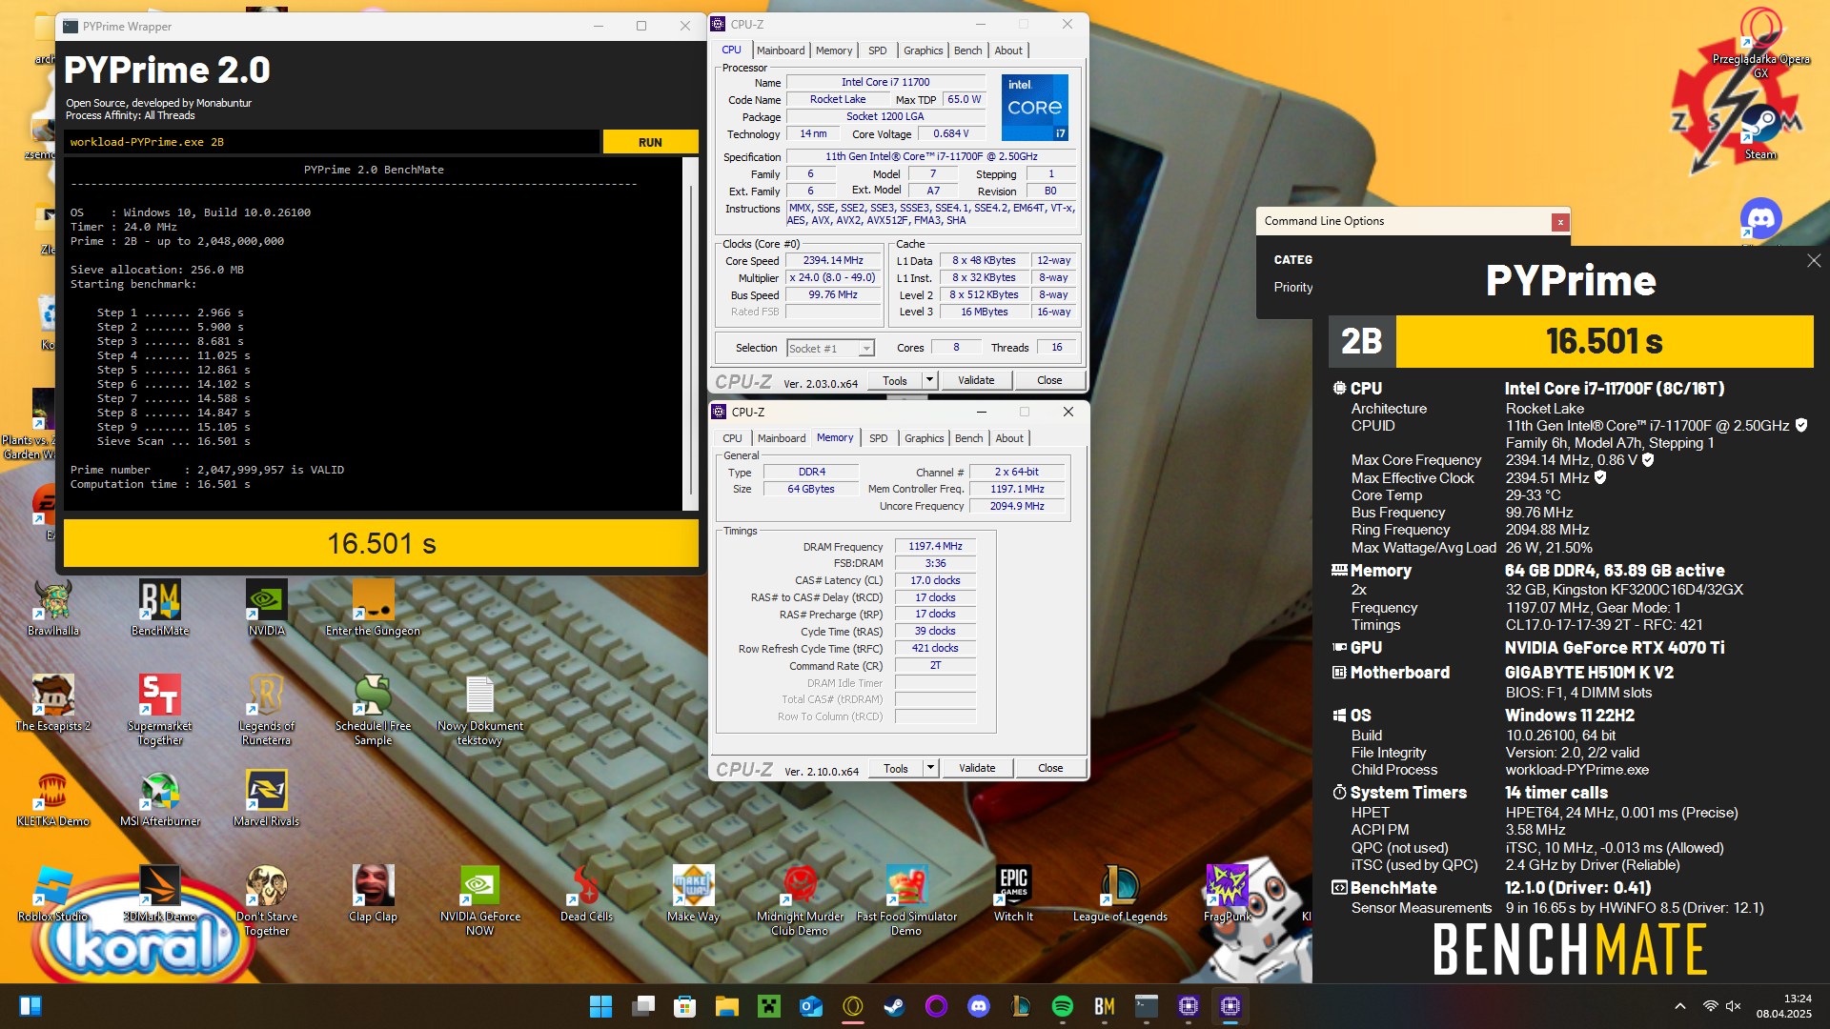
Task: Expand Tools dropdown arrow in lower CPU-Z
Action: pos(930,768)
